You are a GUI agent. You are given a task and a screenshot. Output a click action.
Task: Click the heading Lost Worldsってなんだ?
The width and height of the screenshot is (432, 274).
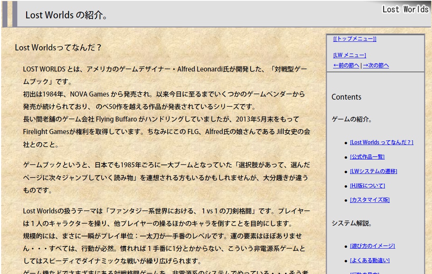click(x=58, y=48)
